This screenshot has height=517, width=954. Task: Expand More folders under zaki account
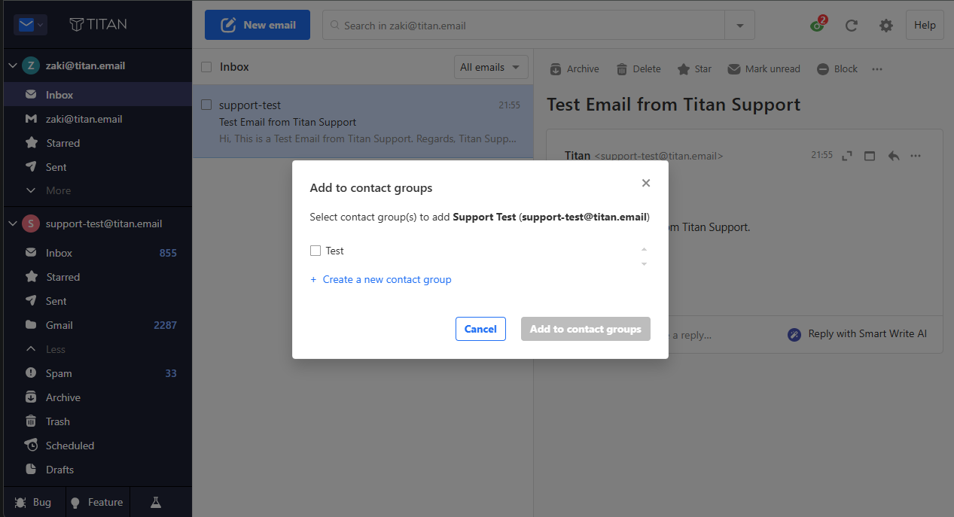coord(98,190)
